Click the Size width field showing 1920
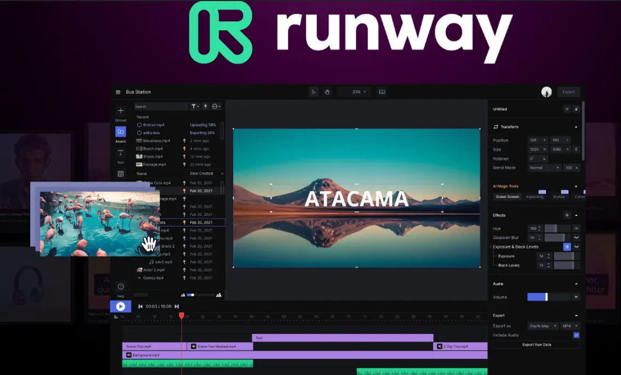 tap(538, 149)
